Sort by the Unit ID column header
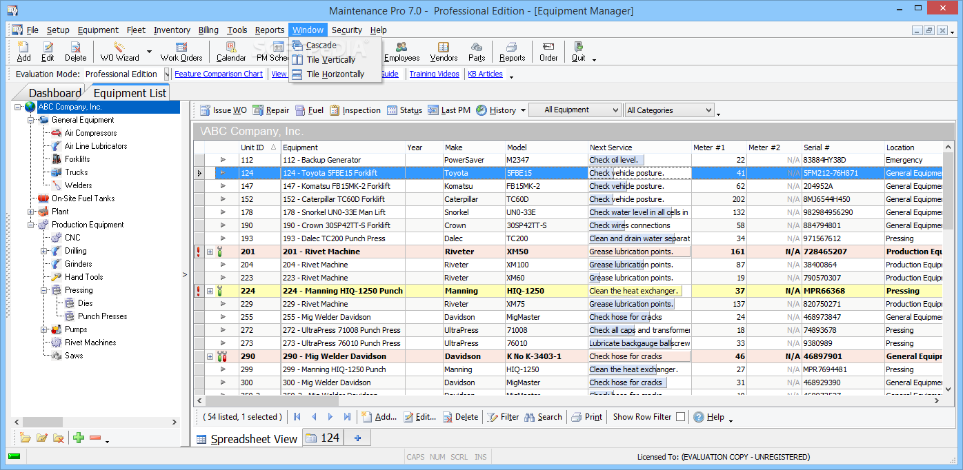 point(259,147)
